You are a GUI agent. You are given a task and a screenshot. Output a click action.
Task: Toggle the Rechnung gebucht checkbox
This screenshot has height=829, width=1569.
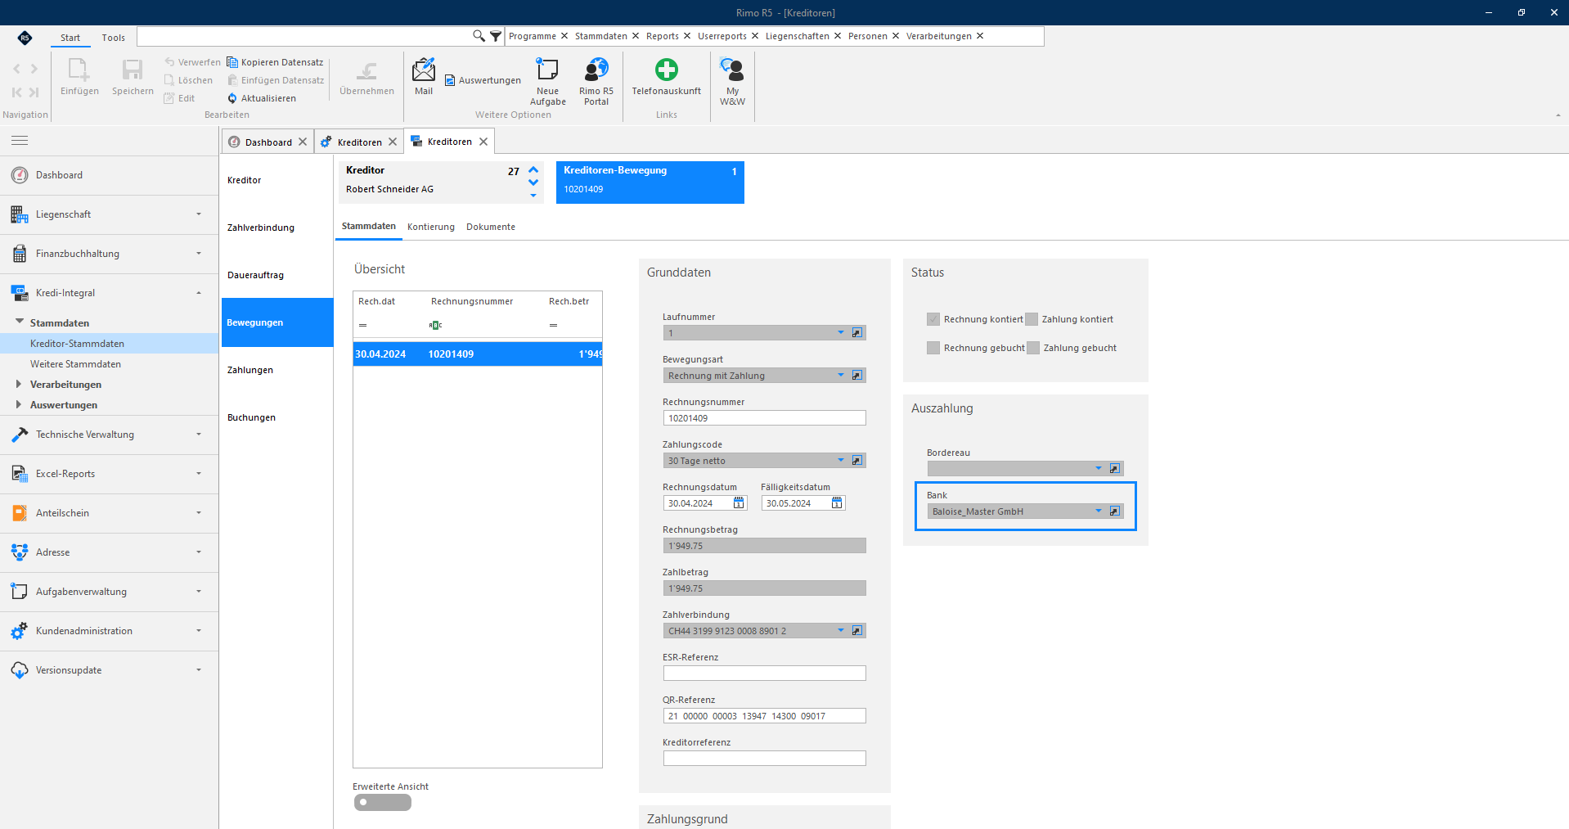click(x=933, y=348)
